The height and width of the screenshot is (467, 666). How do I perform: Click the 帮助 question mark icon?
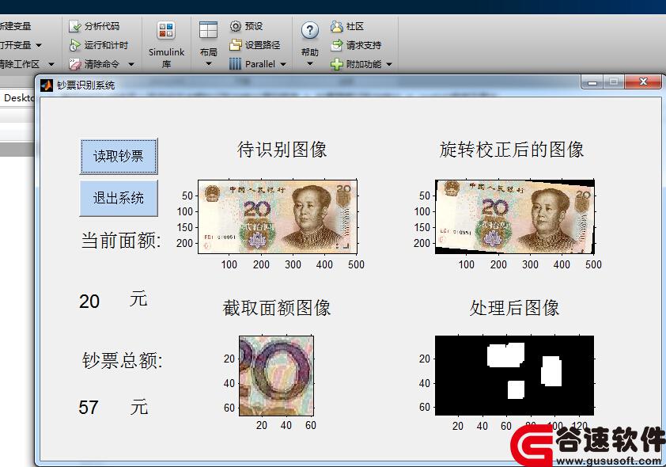(x=309, y=30)
